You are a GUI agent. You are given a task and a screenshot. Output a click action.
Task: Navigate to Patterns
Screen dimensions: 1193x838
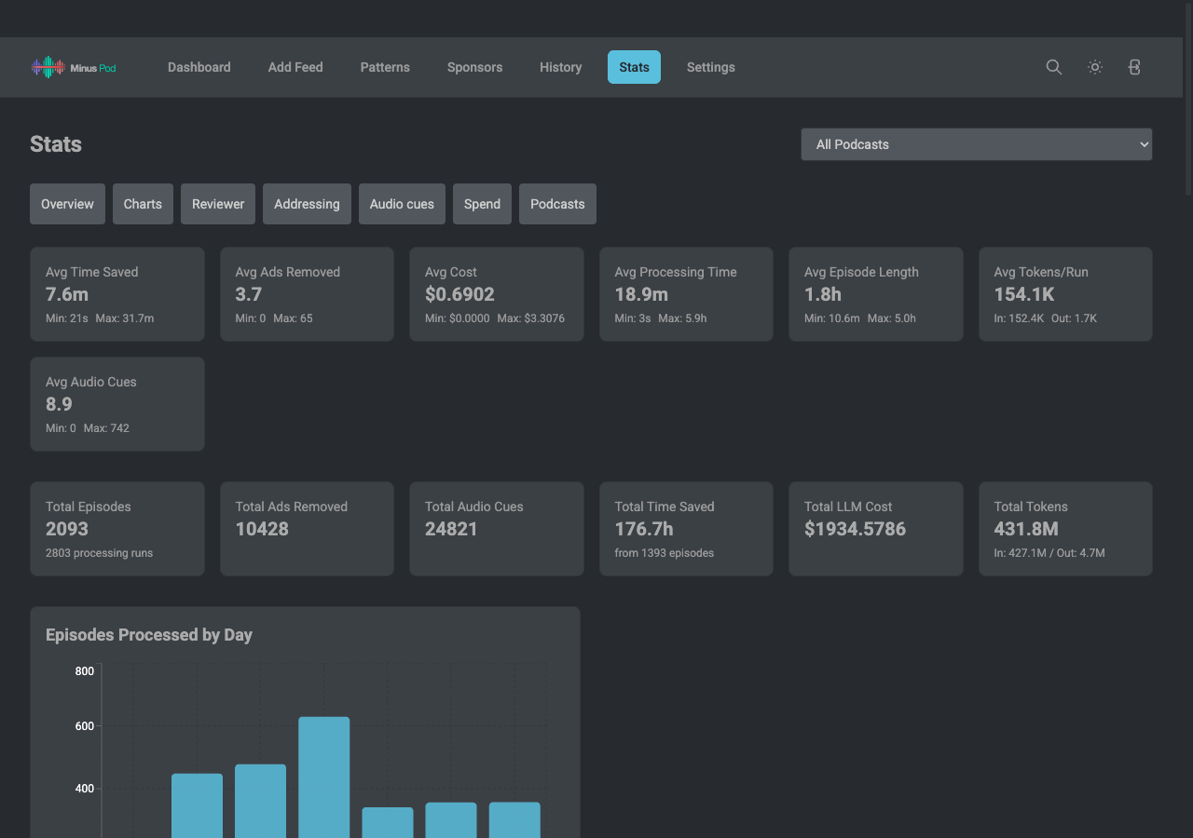tap(385, 67)
